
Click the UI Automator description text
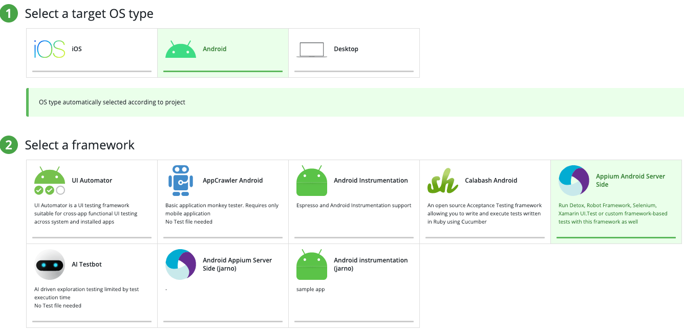pos(85,214)
